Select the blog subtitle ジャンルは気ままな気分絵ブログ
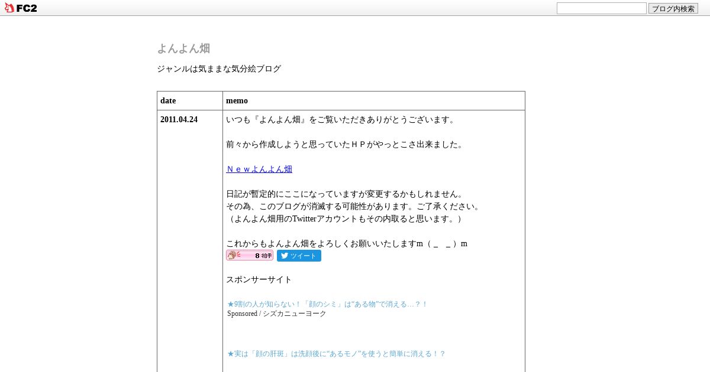 pyautogui.click(x=219, y=68)
